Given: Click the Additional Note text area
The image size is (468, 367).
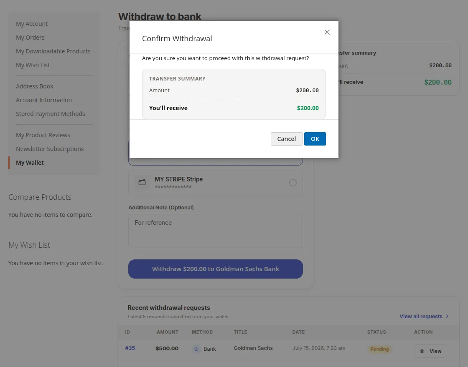Looking at the screenshot, I should tap(216, 231).
